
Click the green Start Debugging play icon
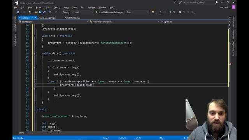(96, 12)
